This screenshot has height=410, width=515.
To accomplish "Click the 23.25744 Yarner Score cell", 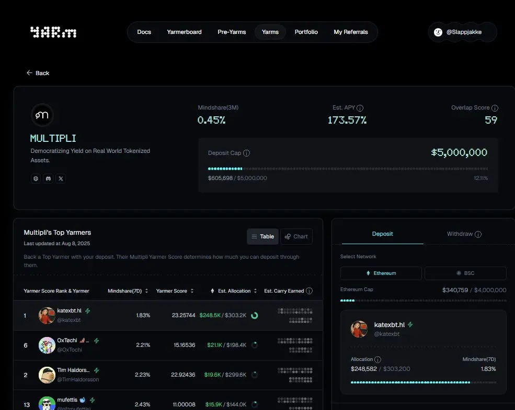I will (x=184, y=315).
